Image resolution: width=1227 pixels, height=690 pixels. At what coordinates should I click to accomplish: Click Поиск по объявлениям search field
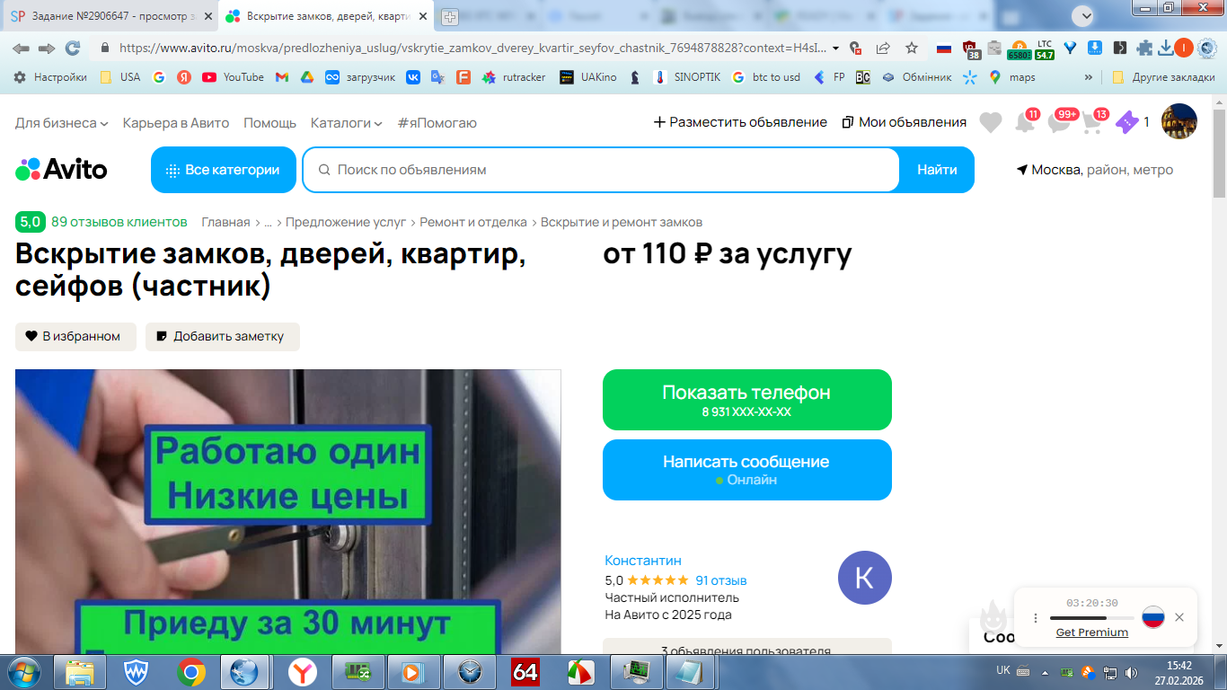[602, 170]
